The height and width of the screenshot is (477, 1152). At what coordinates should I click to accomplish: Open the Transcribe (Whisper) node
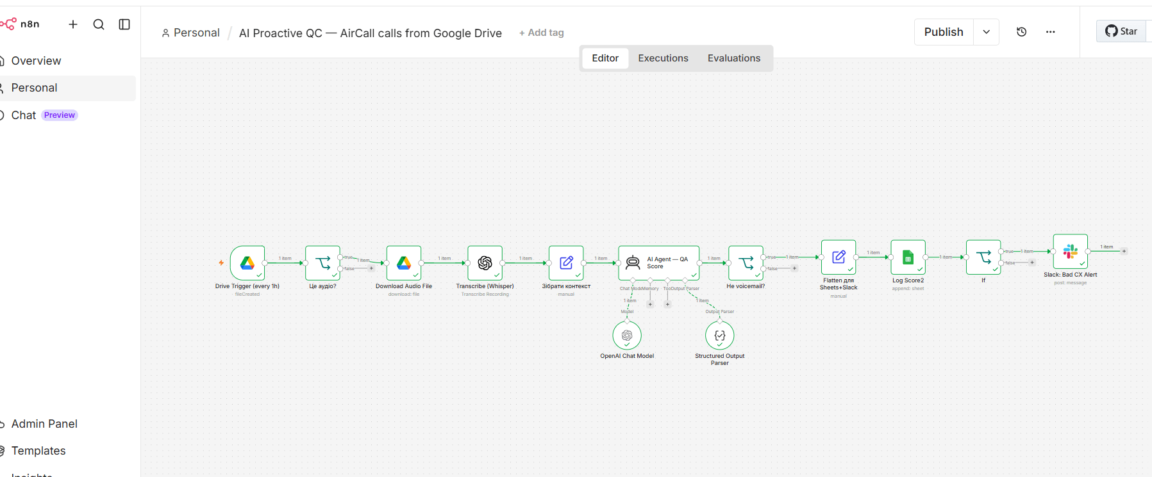(485, 263)
